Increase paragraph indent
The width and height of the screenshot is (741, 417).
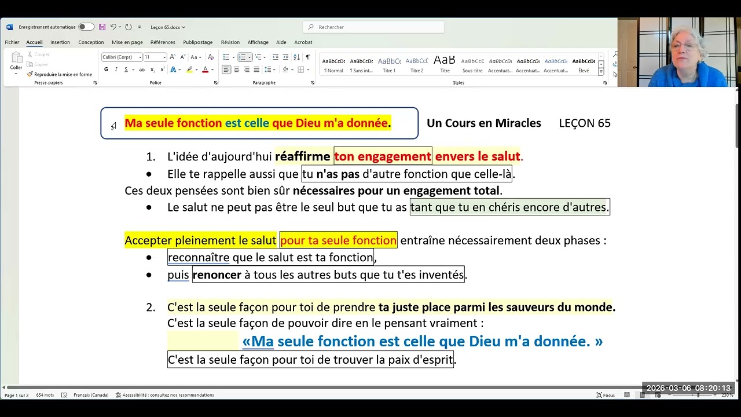[285, 57]
